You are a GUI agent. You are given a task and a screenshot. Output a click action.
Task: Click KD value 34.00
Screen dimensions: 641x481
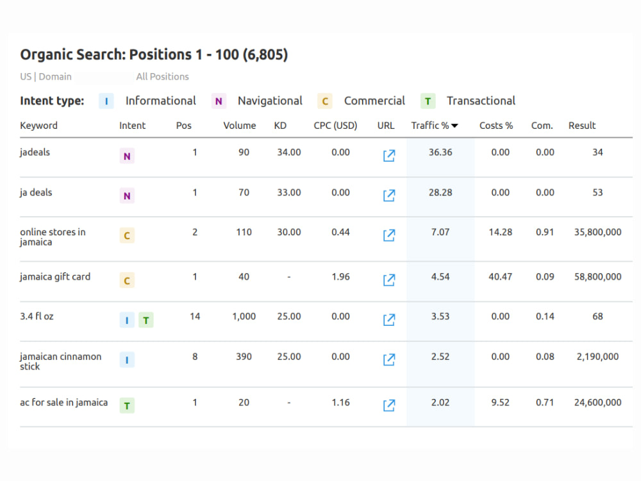pyautogui.click(x=289, y=152)
